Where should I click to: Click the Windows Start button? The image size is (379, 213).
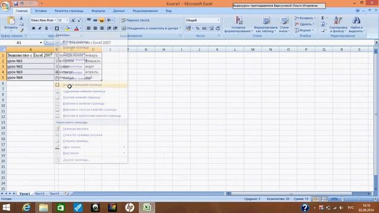click(x=6, y=208)
